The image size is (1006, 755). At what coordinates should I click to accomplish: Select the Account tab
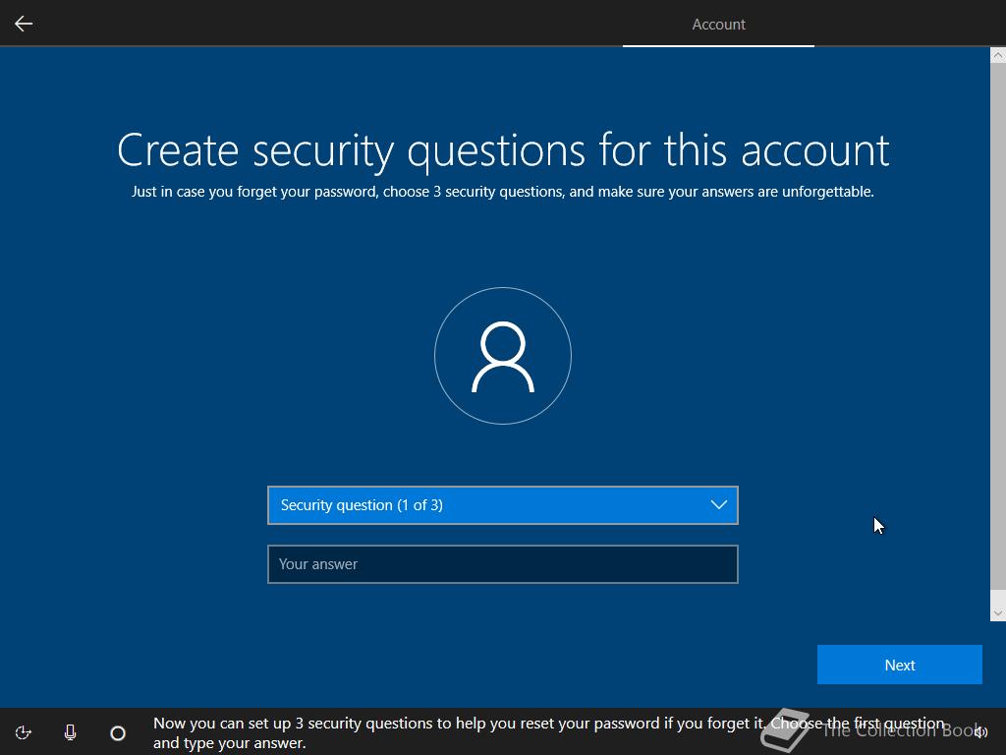718,25
